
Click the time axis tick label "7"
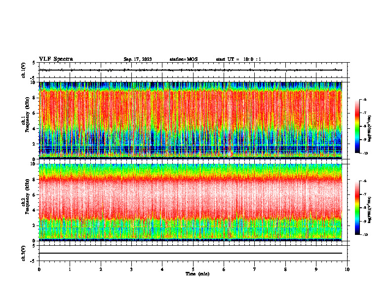click(x=255, y=269)
